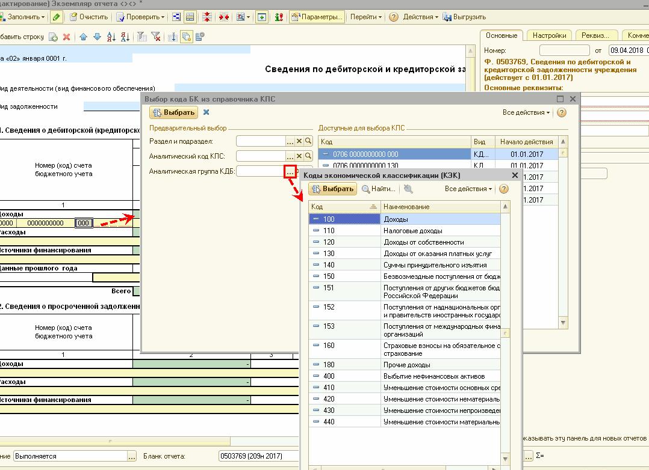Click the red horizontal collapse arrows icon

pyautogui.click(x=224, y=17)
